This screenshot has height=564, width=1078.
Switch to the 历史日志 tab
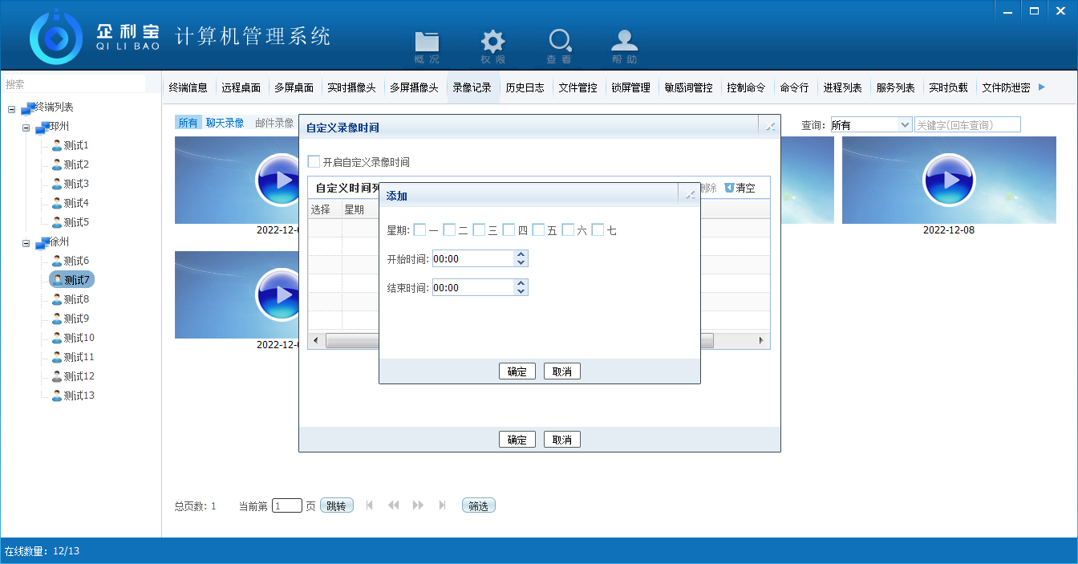[x=525, y=88]
